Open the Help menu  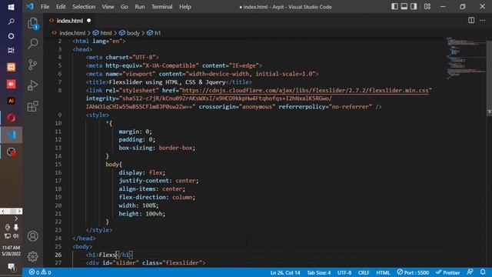185,7
